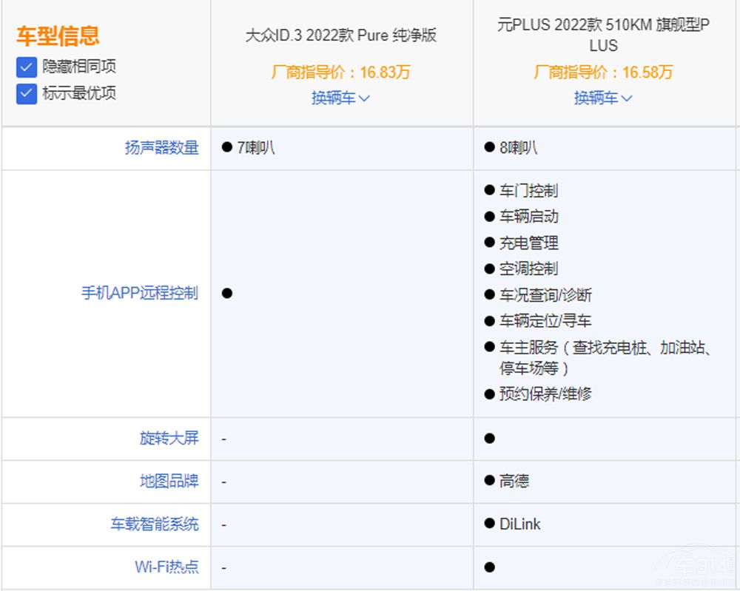Click the DiLink system entry
This screenshot has width=740, height=591.
pyautogui.click(x=519, y=524)
